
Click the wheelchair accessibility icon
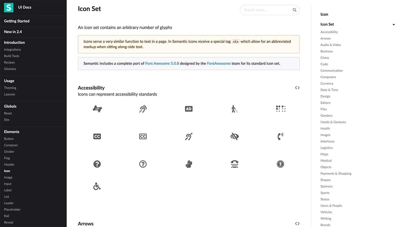click(x=97, y=186)
